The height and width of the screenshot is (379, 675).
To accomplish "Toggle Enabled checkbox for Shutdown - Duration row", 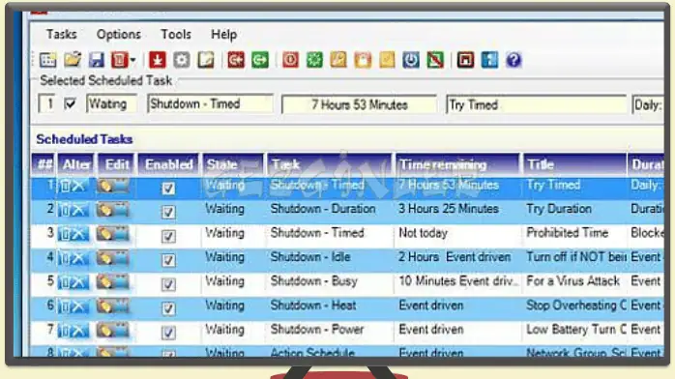I will (x=168, y=212).
